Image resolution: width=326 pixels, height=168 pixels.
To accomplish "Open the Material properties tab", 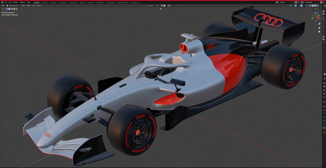I will click(x=324, y=128).
